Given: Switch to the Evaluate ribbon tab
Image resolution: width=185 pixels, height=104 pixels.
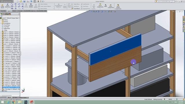Looking at the screenshot, I should [x=20, y=11].
